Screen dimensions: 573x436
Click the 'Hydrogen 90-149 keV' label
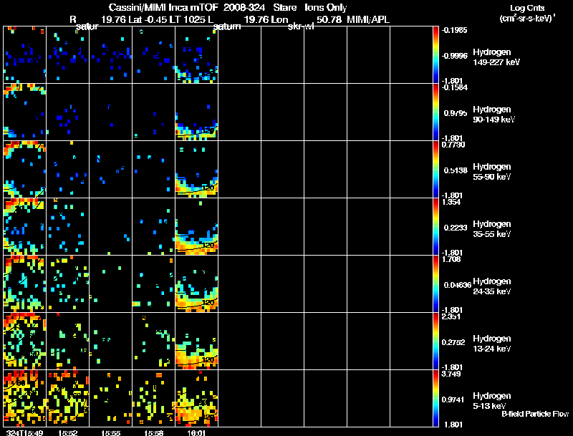pyautogui.click(x=493, y=115)
